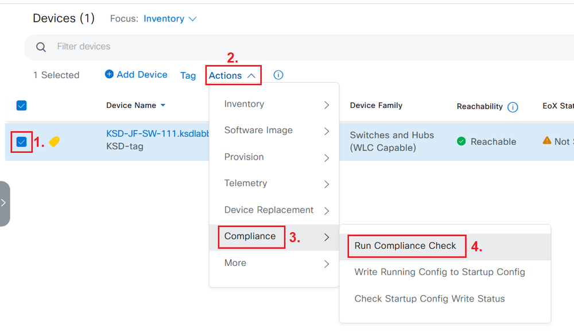Image resolution: width=574 pixels, height=336 pixels.
Task: Select Telemetry from the Actions menu
Action: (x=246, y=183)
